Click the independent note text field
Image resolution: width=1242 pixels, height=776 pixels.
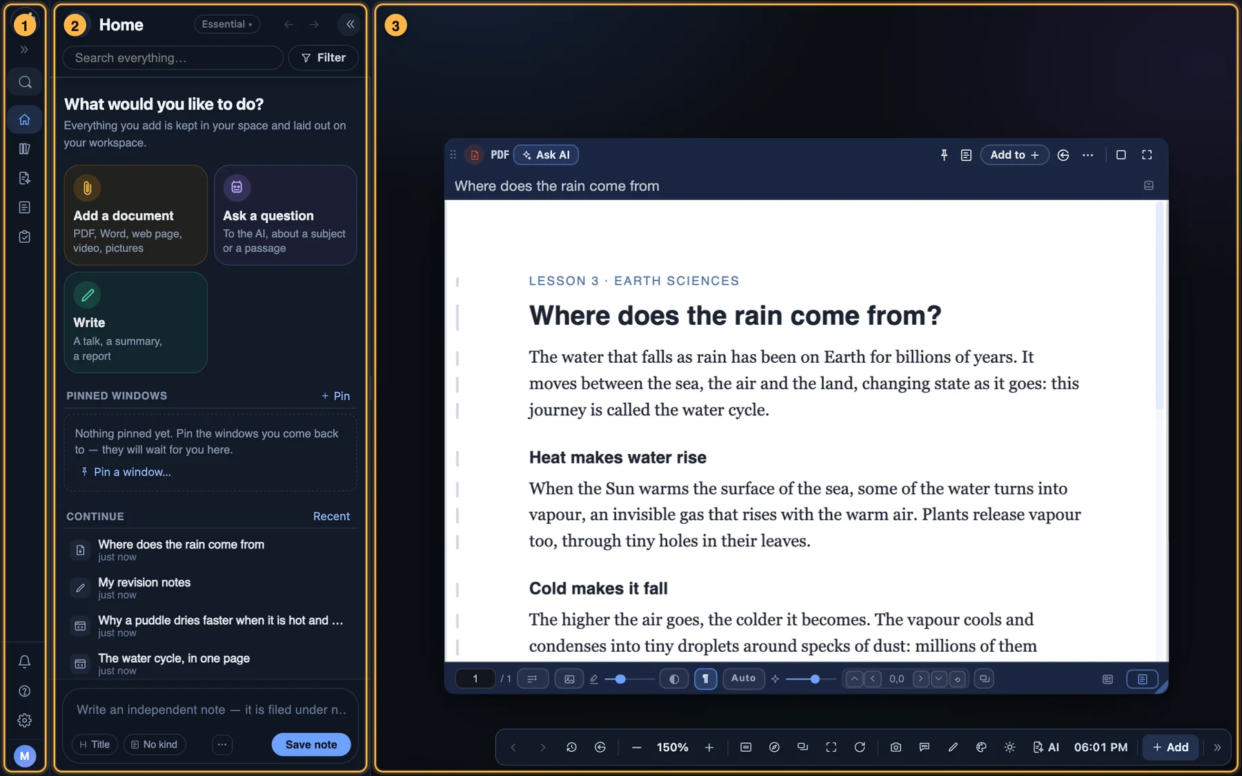click(210, 710)
